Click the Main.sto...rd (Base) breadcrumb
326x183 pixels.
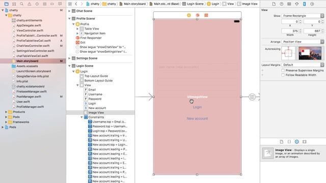(164, 4)
